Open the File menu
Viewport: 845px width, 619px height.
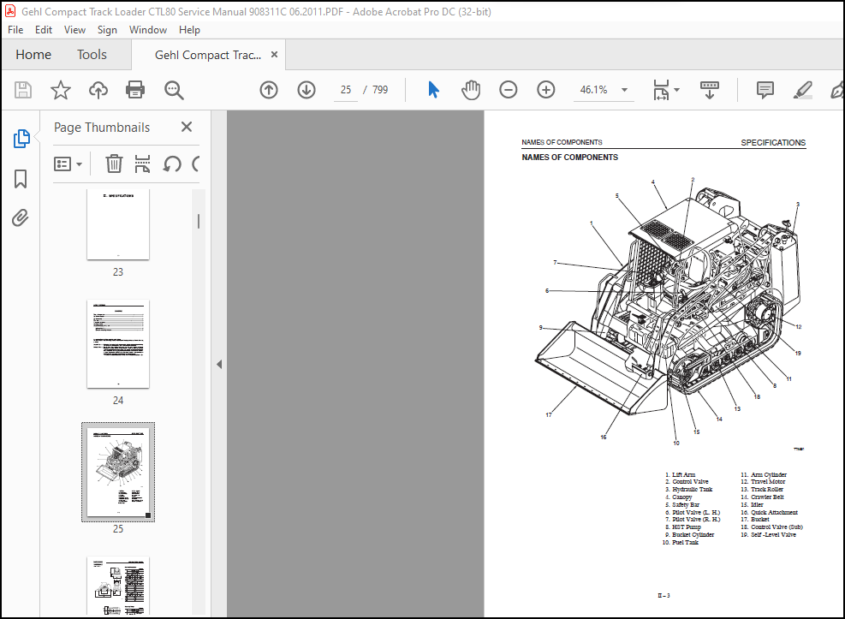[x=15, y=30]
